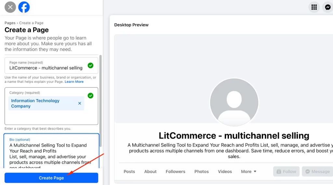
Task: Click the preview title LitCommerce - multichannel selling
Action: (x=234, y=135)
